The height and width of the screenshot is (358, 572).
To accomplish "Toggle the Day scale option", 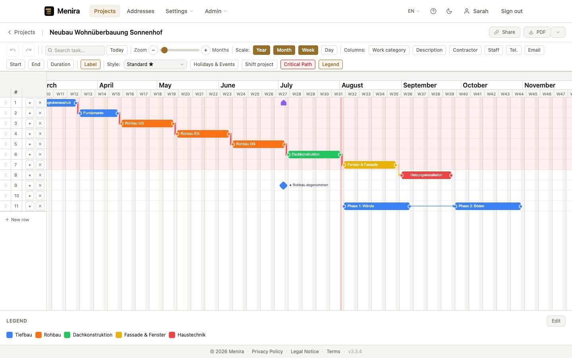I will pos(329,50).
